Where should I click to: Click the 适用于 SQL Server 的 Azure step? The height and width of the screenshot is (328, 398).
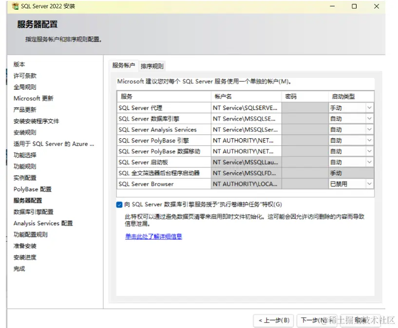coord(54,144)
